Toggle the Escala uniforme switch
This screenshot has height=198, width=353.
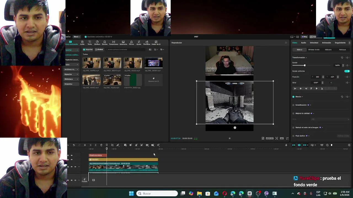click(347, 71)
